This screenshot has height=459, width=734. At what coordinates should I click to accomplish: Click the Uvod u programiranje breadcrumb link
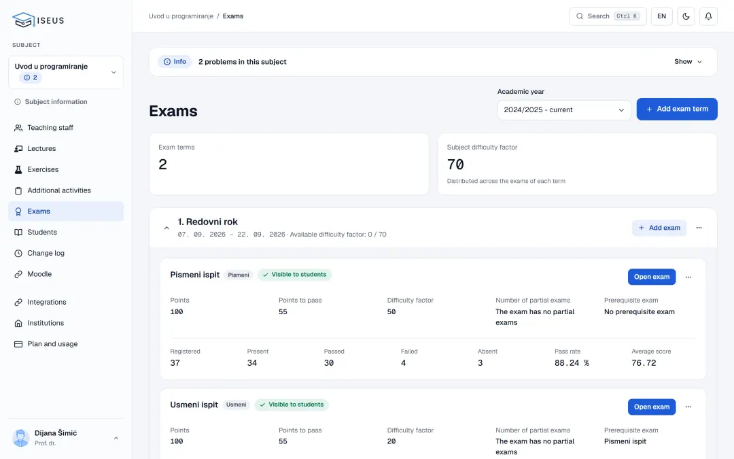(181, 16)
